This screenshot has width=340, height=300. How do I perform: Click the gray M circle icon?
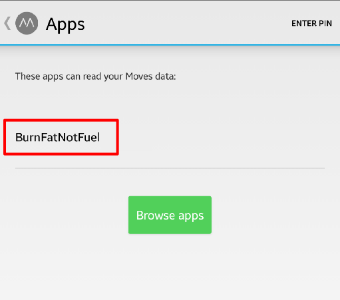click(27, 23)
